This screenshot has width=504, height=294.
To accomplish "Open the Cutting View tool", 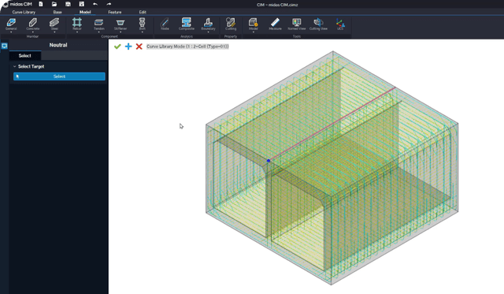I will click(318, 24).
